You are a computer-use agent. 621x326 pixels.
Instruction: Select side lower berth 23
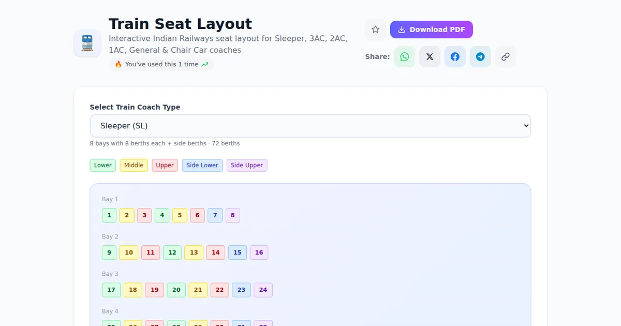(x=242, y=290)
